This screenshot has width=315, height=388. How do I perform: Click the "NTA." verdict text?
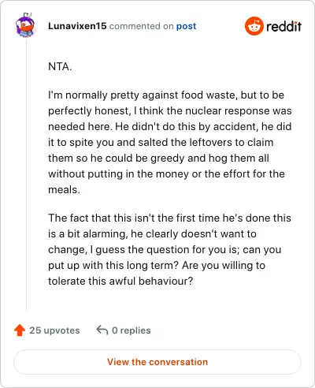click(60, 66)
